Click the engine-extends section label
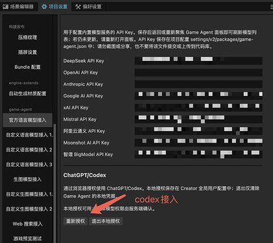 (23, 83)
